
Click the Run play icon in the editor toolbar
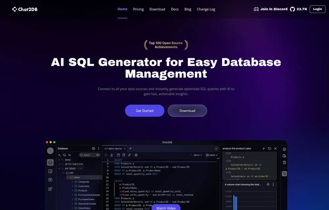(x=106, y=155)
